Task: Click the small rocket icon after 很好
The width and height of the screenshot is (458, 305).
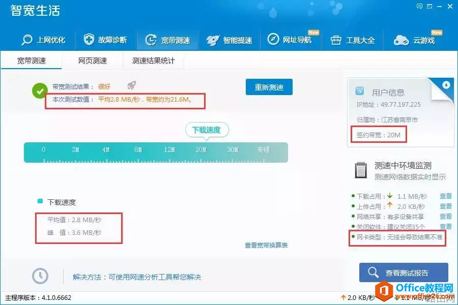Action: coord(131,85)
